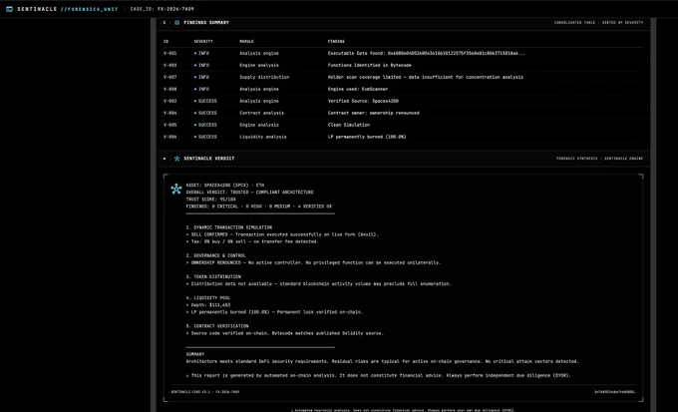
Task: Click 'Source code verified on-chain' line
Action: point(284,333)
